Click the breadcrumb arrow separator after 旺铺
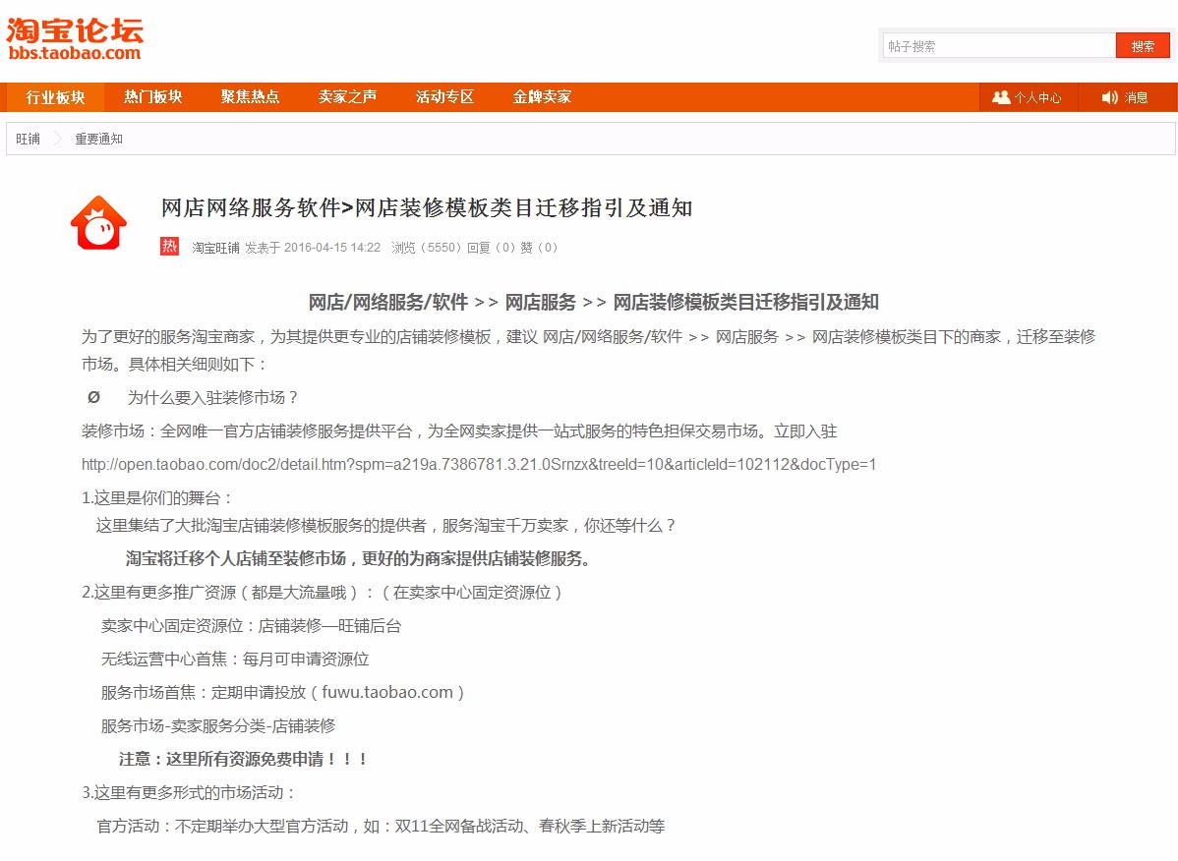This screenshot has height=861, width=1178. pyautogui.click(x=57, y=139)
